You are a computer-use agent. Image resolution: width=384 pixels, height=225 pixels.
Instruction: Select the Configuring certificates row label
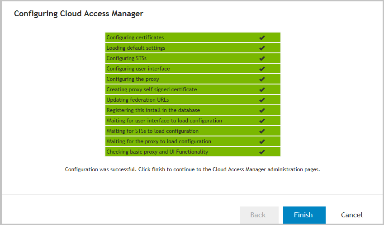pyautogui.click(x=135, y=37)
